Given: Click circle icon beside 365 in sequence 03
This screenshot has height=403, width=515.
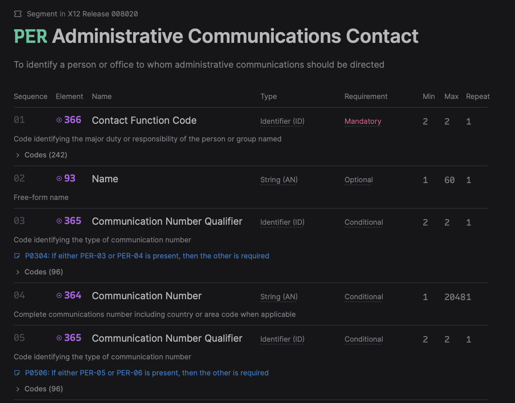Looking at the screenshot, I should [59, 221].
